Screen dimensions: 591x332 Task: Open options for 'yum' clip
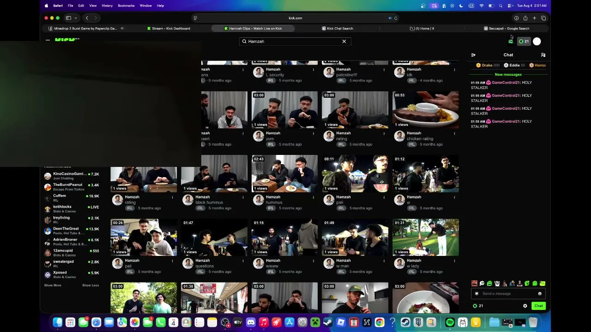tap(314, 133)
